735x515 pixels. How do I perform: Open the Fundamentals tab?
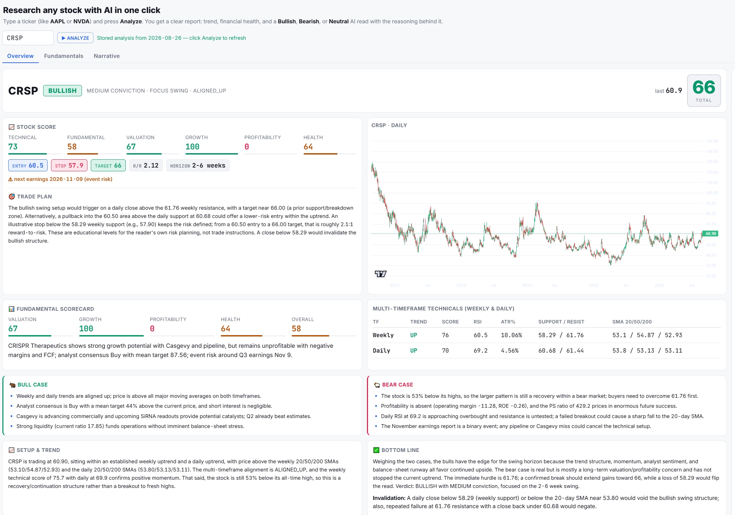(x=64, y=56)
